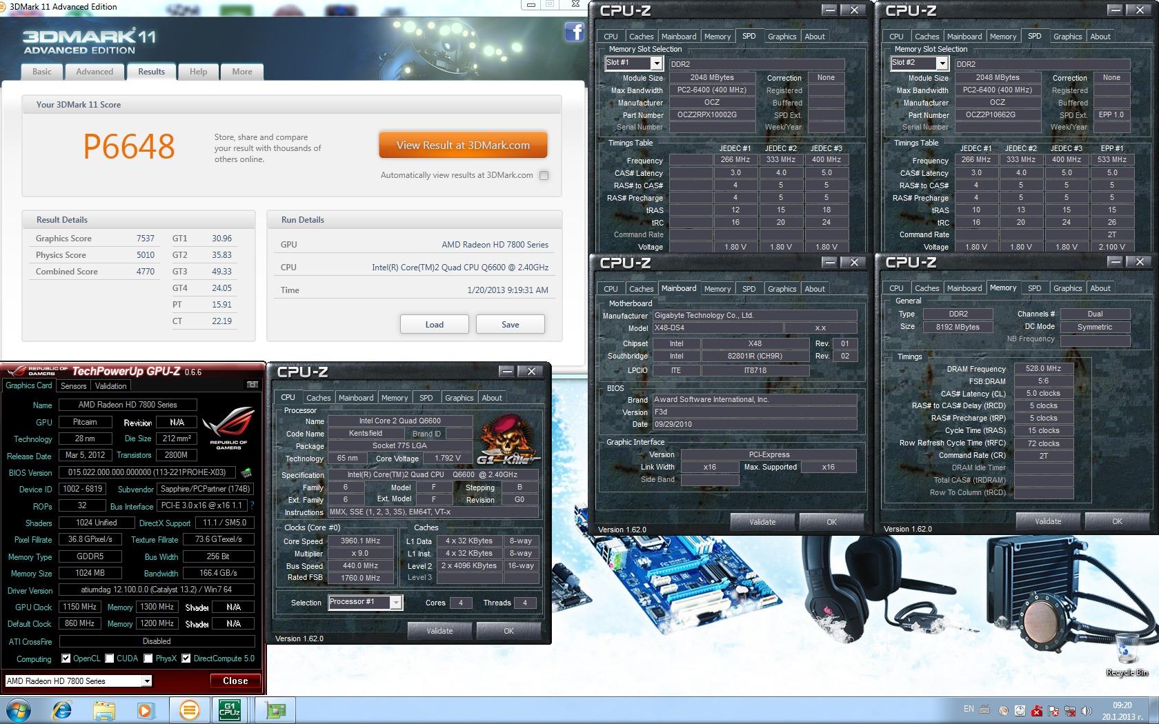Click the DRAM Frequency field 528.0 MHz
Viewport: 1159px width, 724px height.
pos(1043,369)
